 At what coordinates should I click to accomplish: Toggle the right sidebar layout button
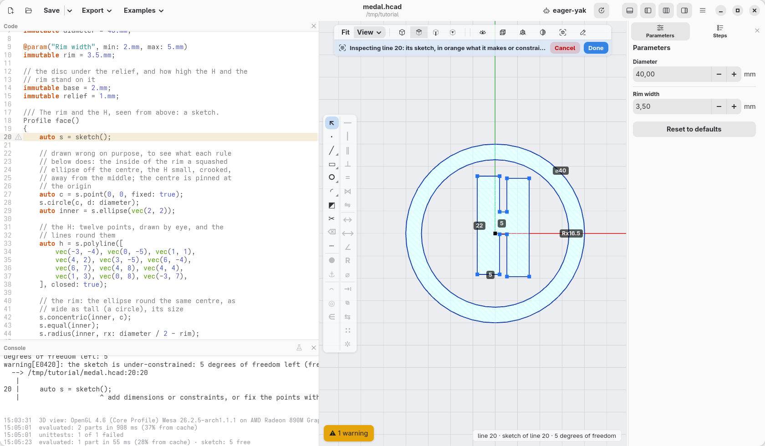pyautogui.click(x=684, y=10)
